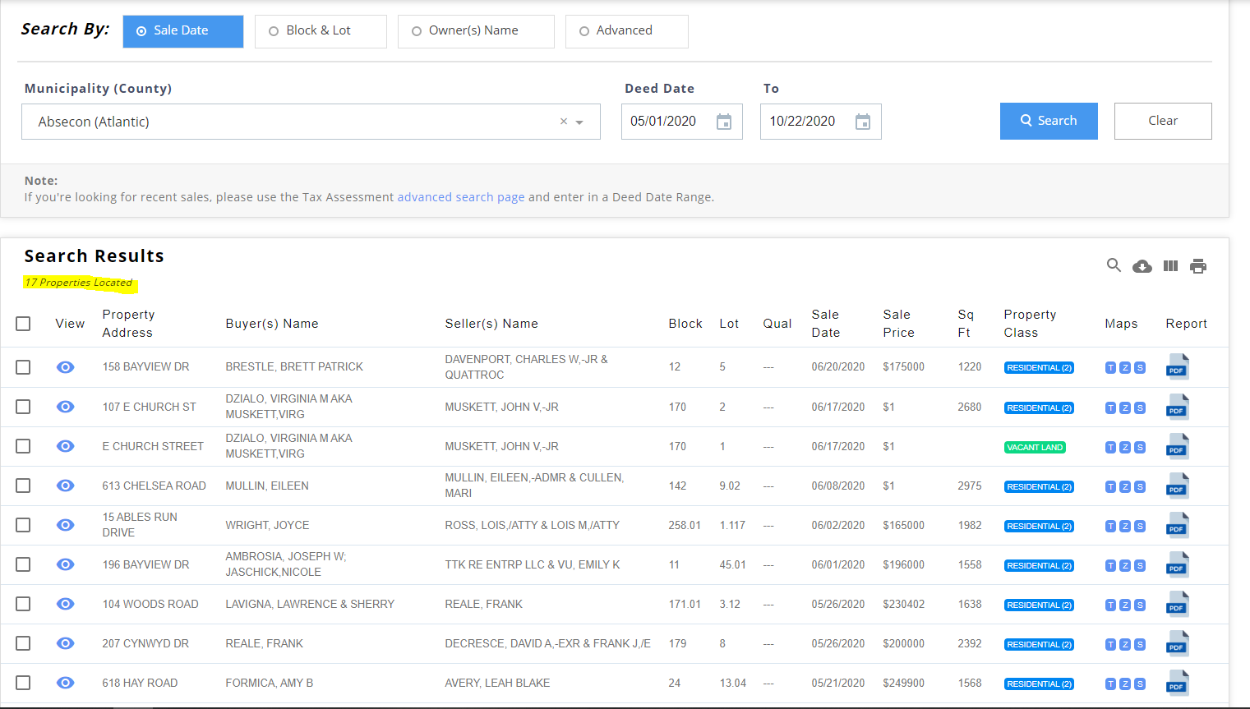Viewport: 1250px width, 709px height.
Task: Click the 17 Properties Located text
Action: pos(79,283)
